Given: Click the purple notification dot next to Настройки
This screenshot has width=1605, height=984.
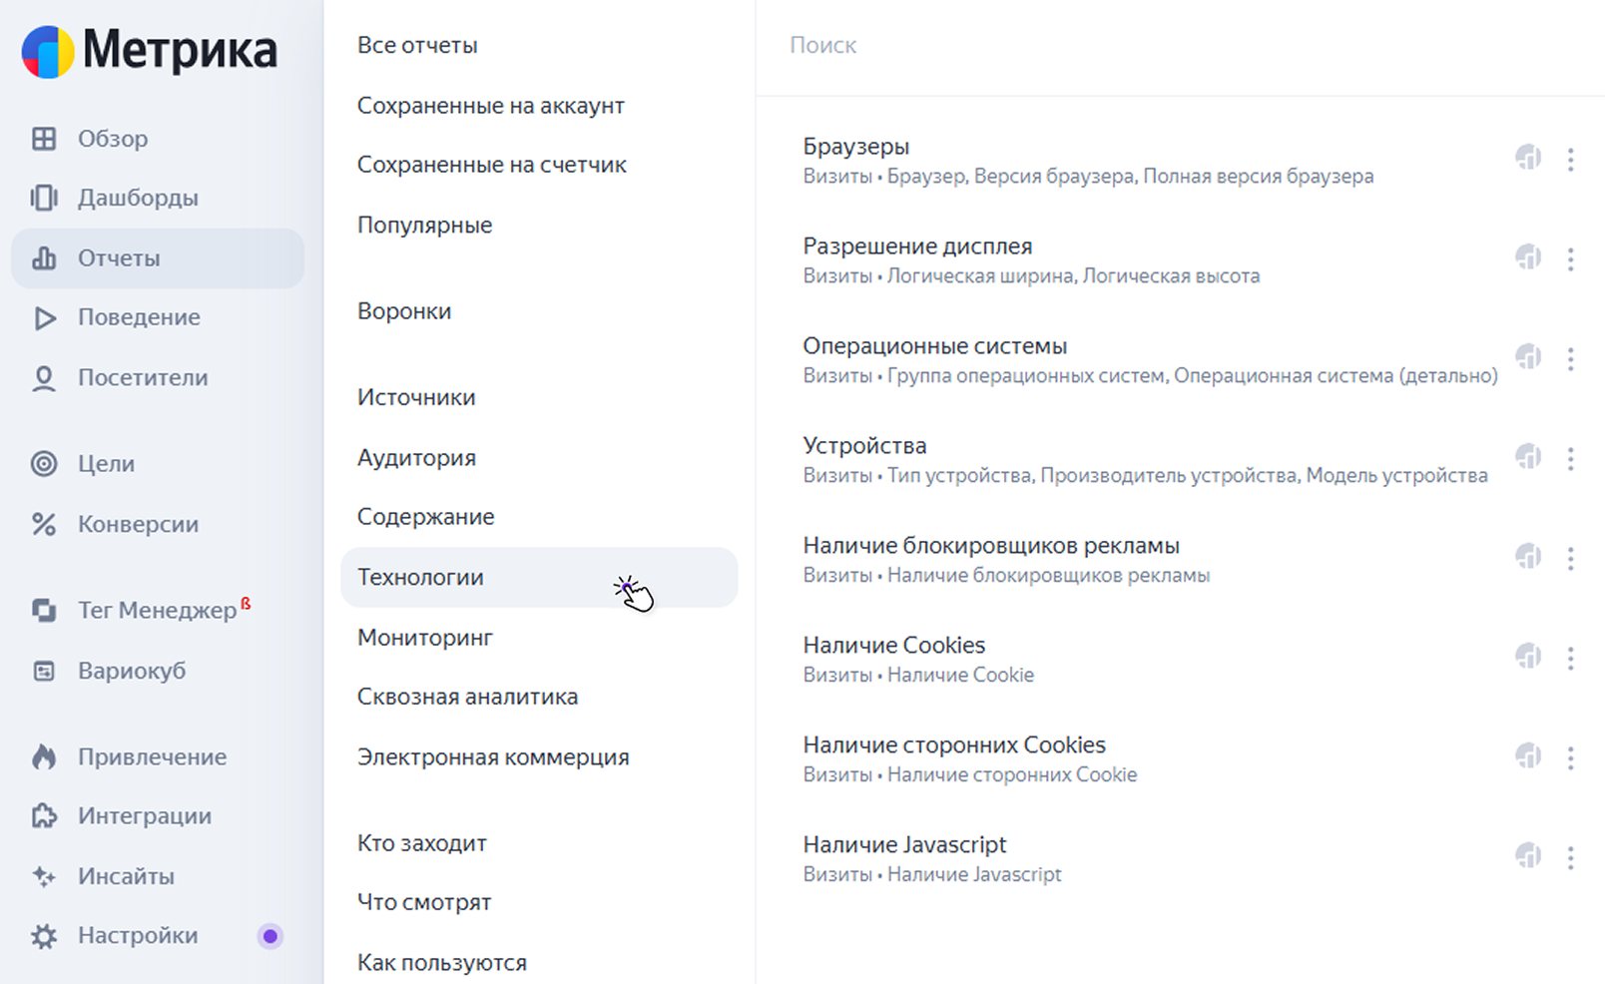Looking at the screenshot, I should (269, 936).
